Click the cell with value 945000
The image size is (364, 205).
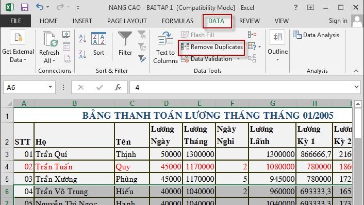(x=272, y=179)
